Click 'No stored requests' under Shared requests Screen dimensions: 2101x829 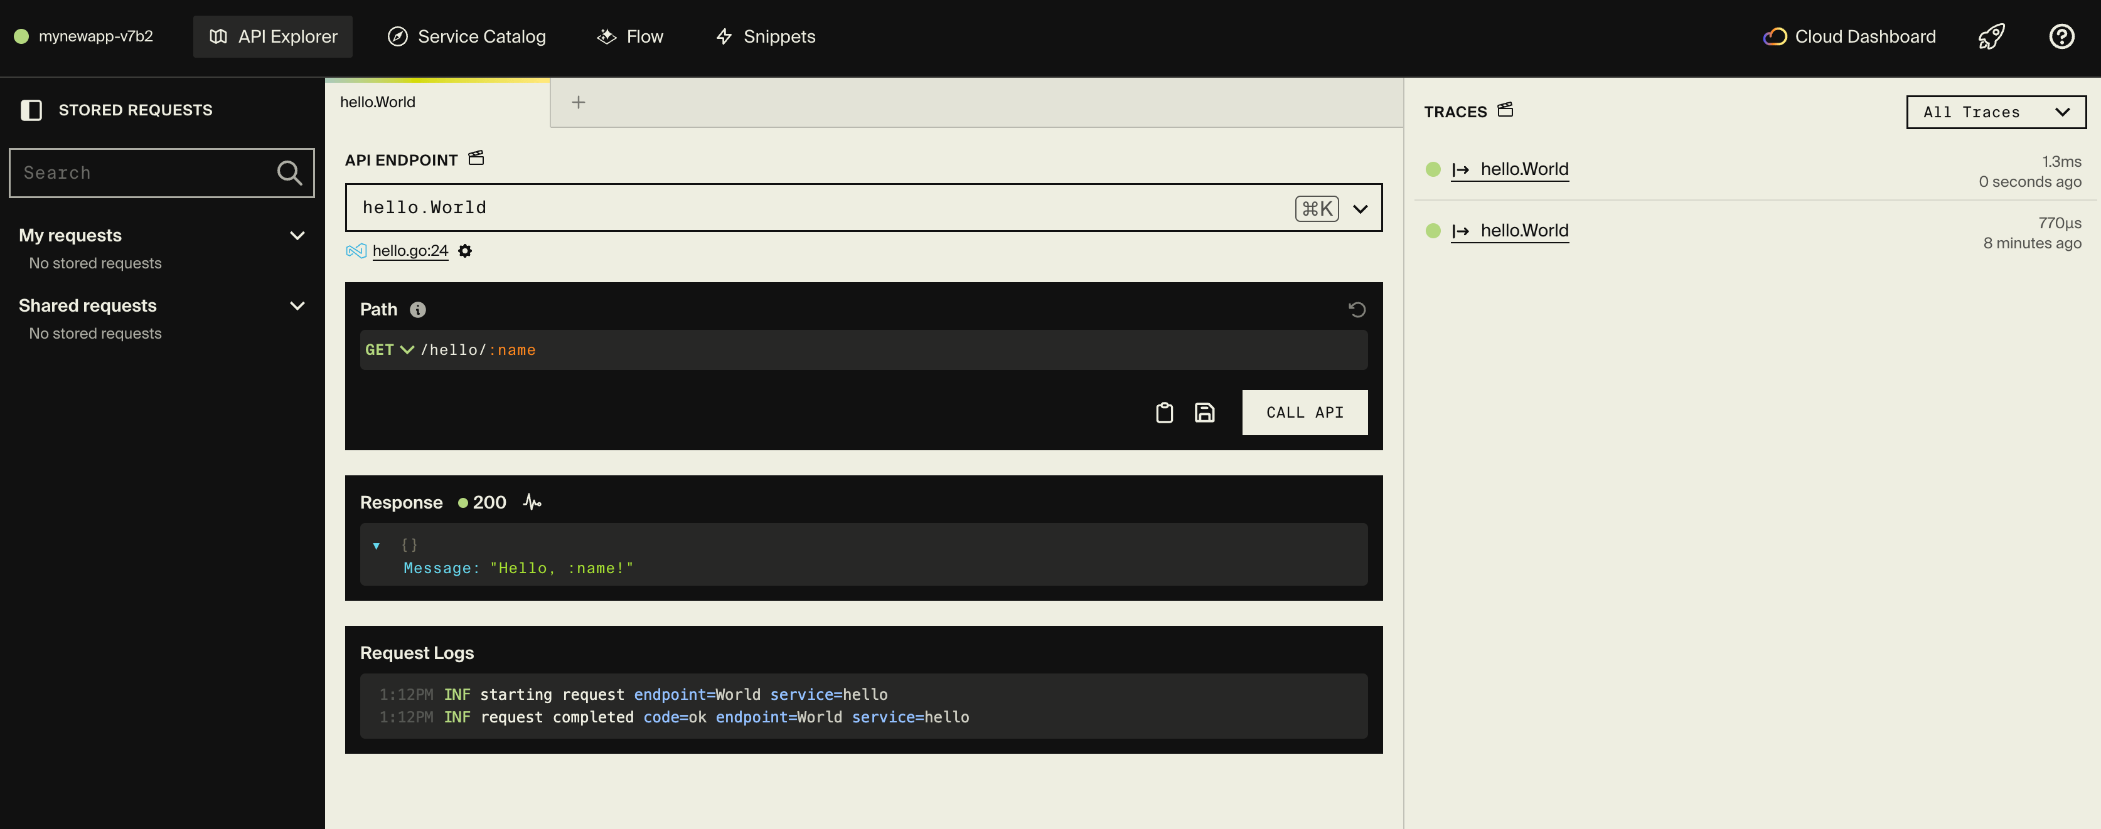tap(95, 334)
